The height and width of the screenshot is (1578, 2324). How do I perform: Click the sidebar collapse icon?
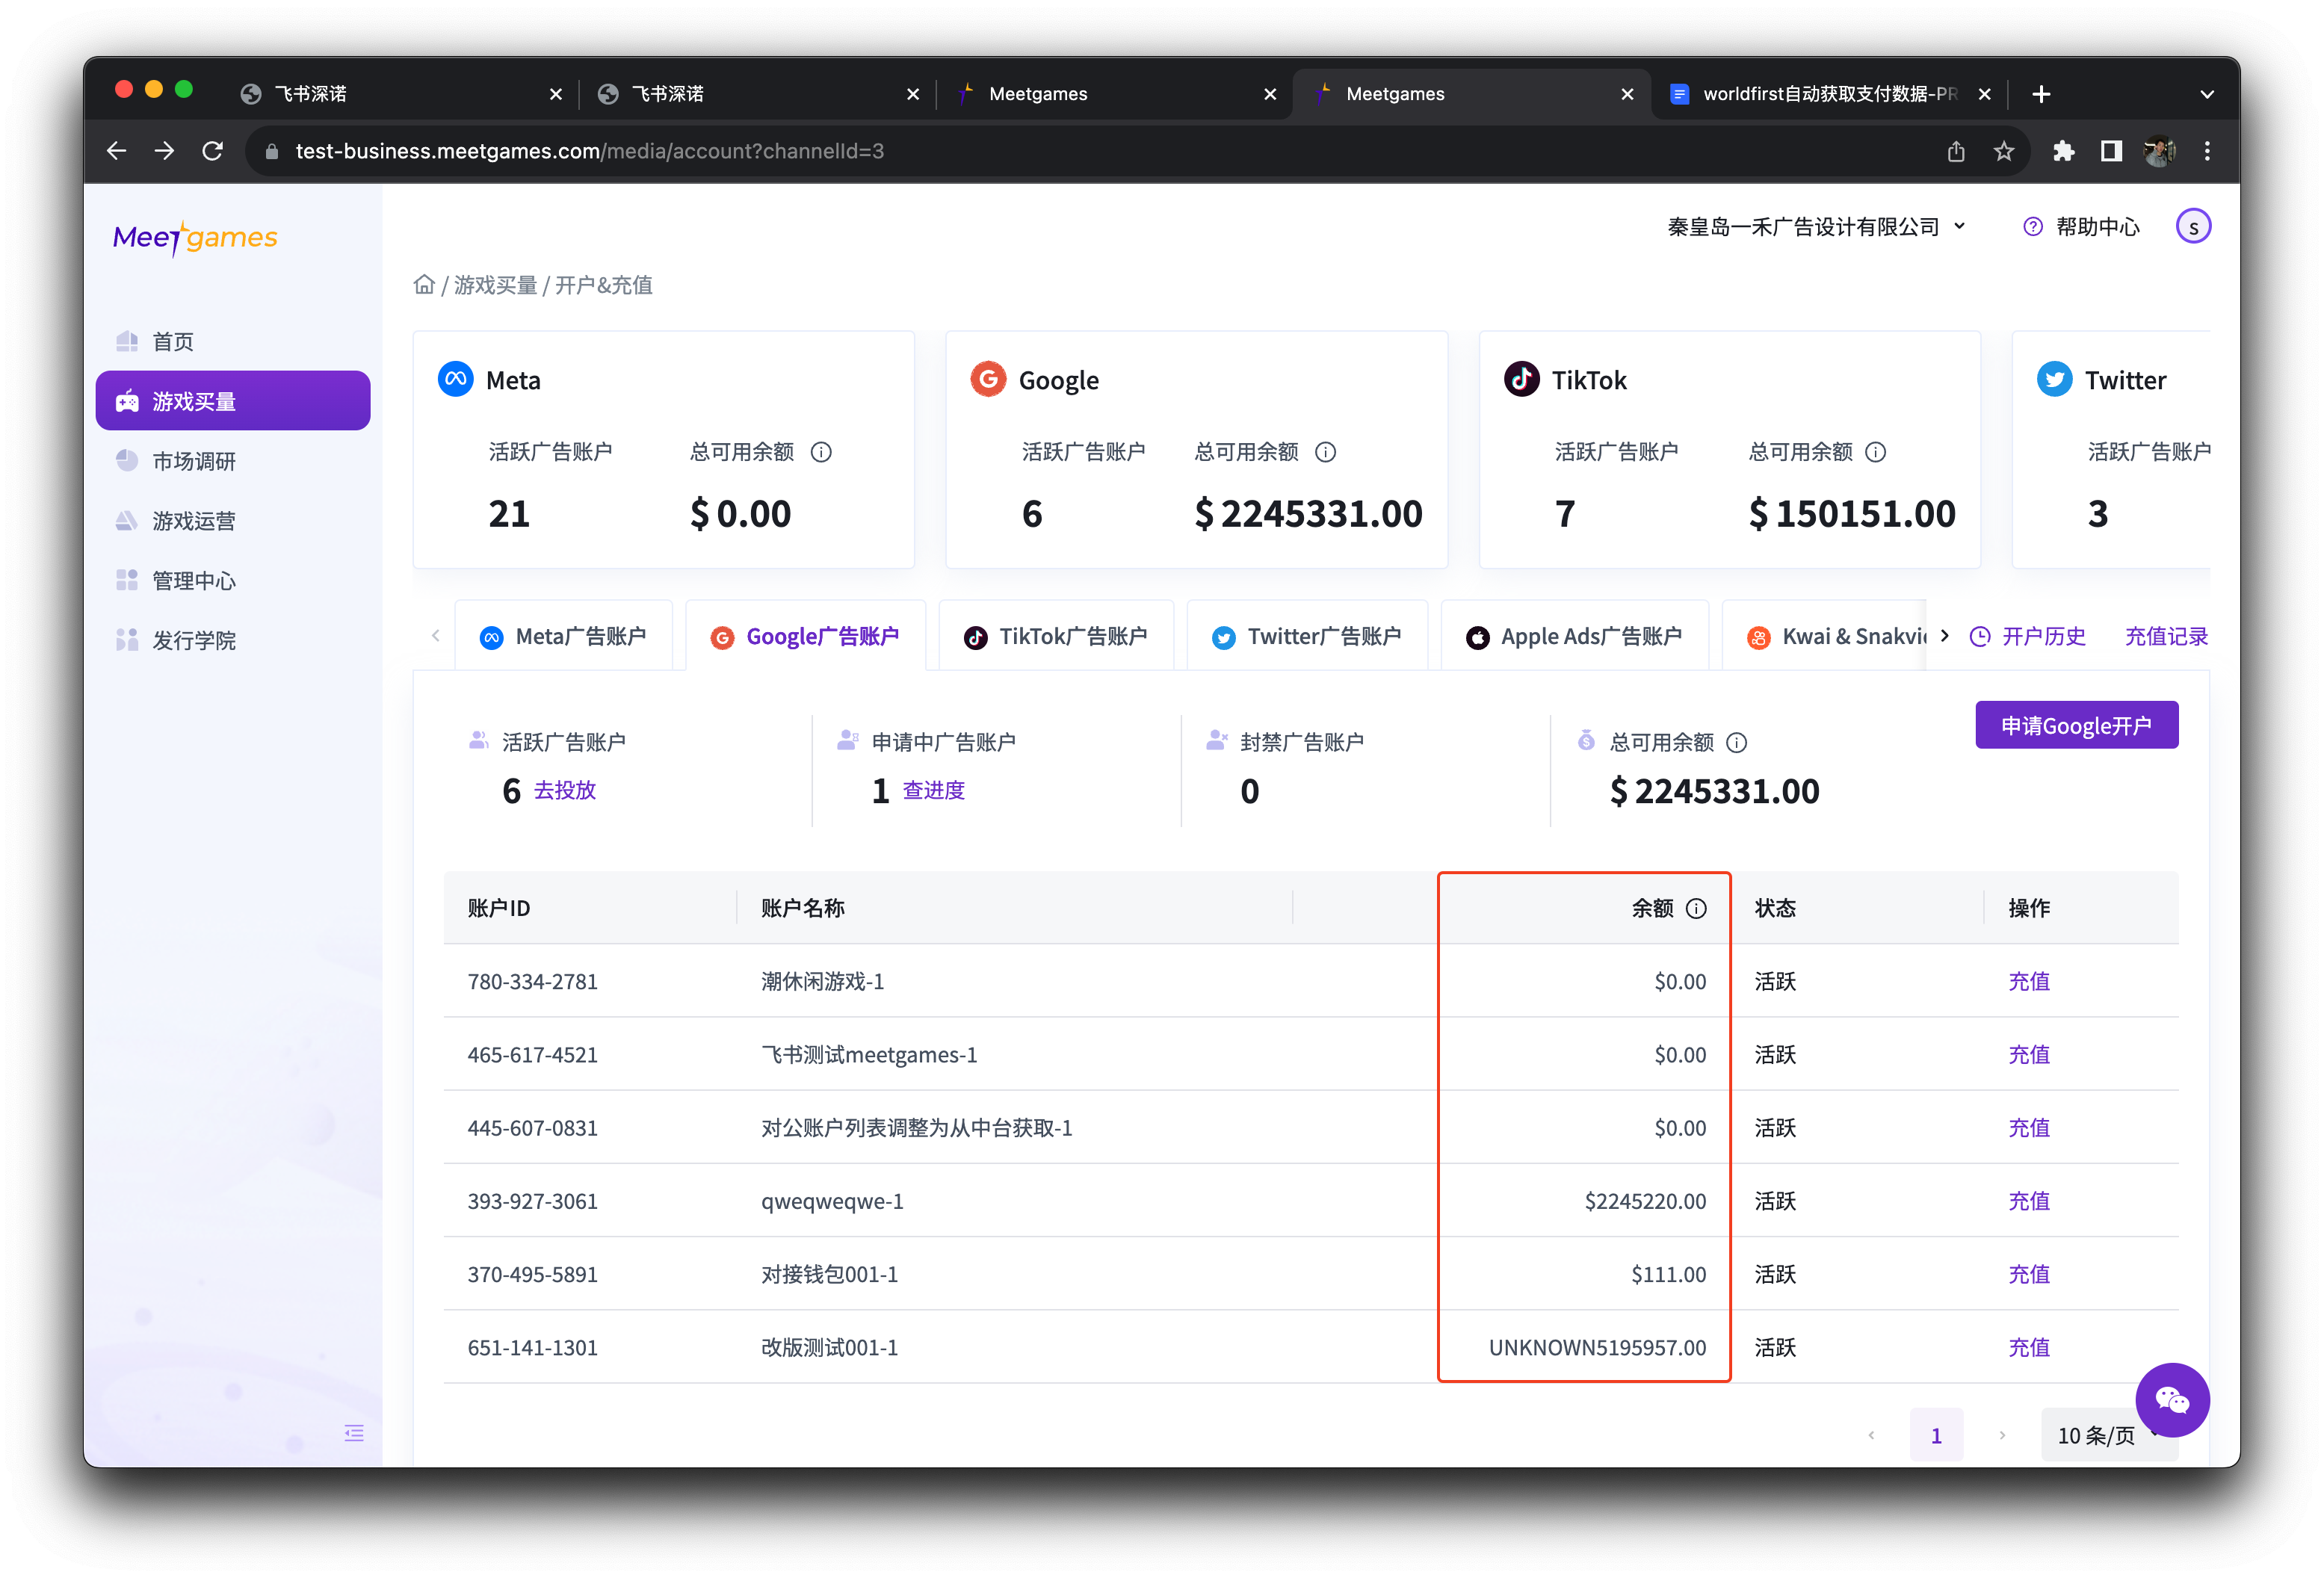[x=354, y=1433]
